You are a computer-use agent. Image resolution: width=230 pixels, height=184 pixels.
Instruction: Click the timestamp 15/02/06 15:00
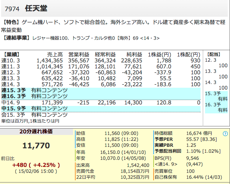[x=36, y=171]
